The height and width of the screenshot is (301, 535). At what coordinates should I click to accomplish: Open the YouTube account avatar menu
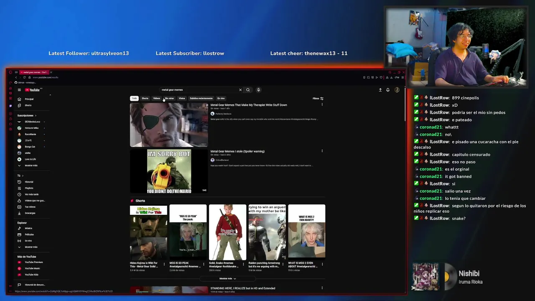coord(397,90)
